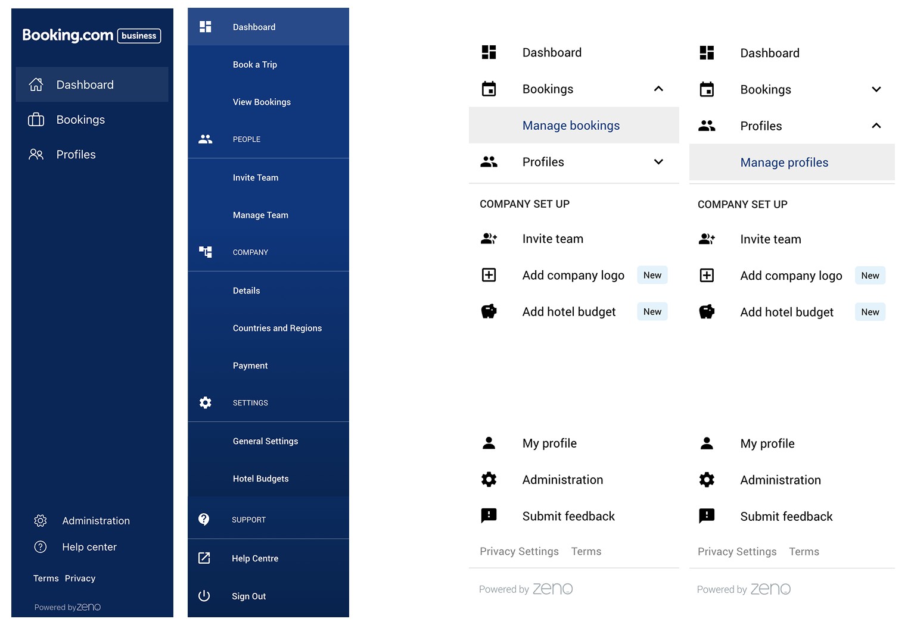The image size is (911, 625).
Task: Click suitcase Bookings icon in first sidebar
Action: pos(36,120)
